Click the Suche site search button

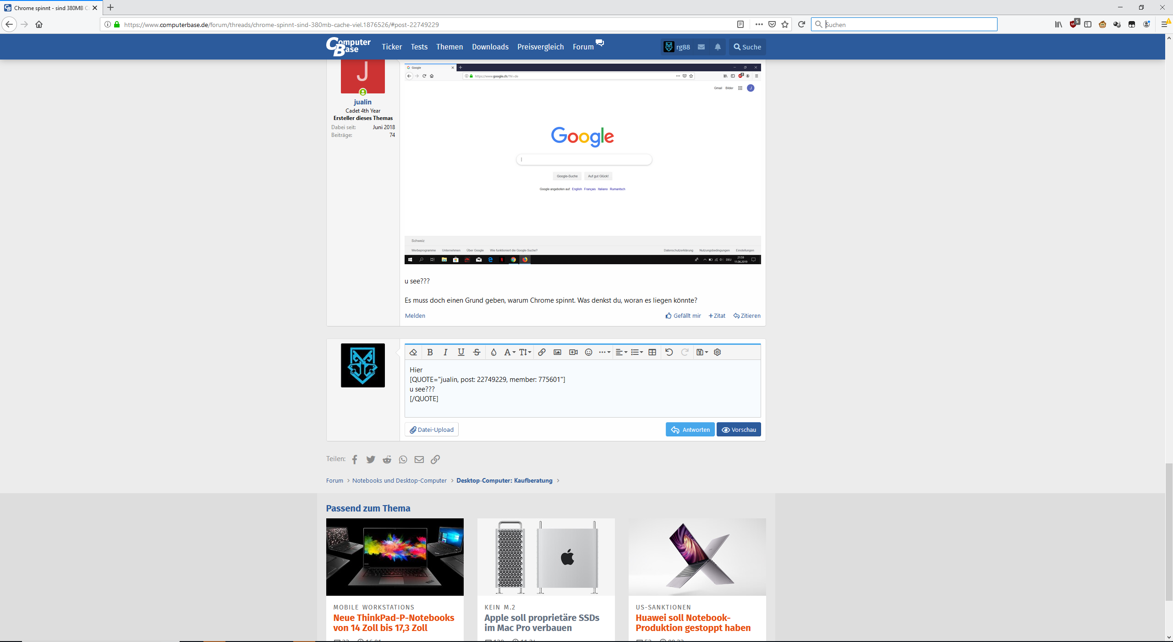pos(747,47)
